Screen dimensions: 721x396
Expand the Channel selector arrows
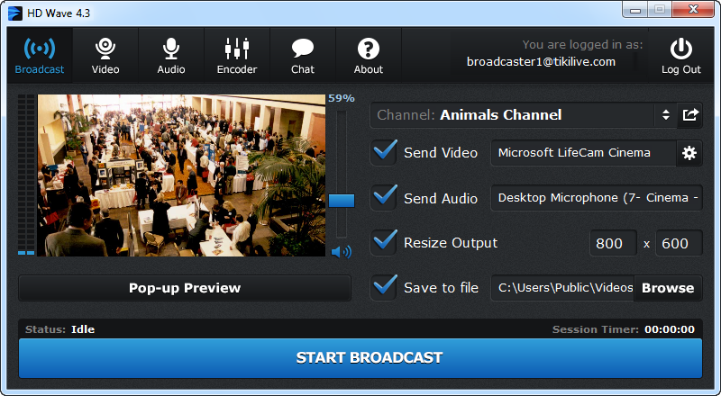[666, 115]
